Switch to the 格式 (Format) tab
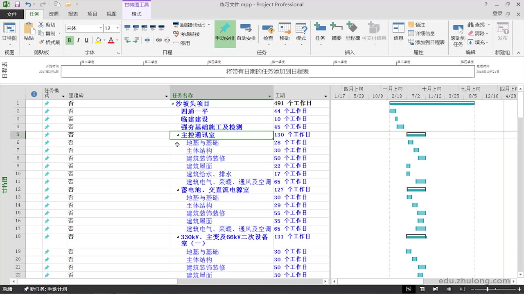Viewport: 524px width, 294px height. tap(136, 14)
